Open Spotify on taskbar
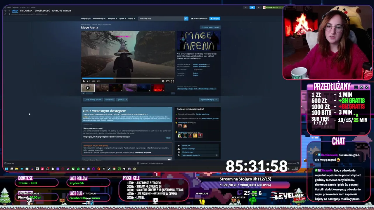This screenshot has width=374, height=210. [x=78, y=169]
